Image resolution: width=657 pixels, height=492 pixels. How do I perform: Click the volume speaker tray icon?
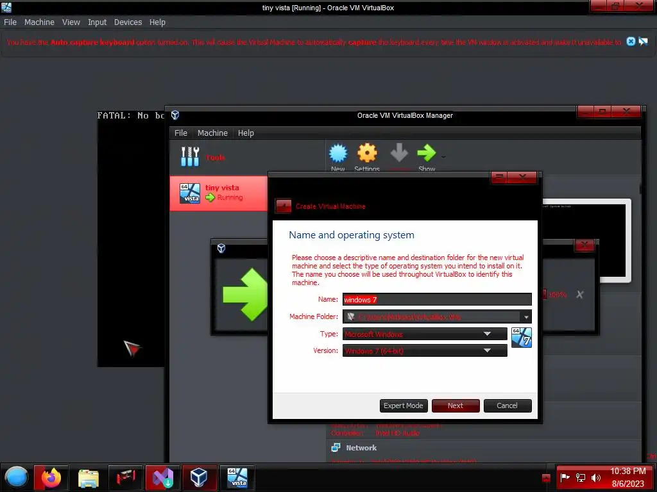596,477
